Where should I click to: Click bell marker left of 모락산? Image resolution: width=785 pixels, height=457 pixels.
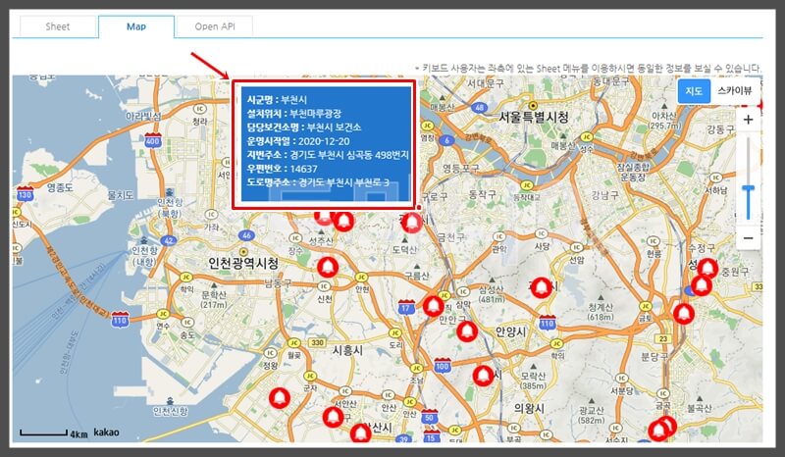coord(483,376)
